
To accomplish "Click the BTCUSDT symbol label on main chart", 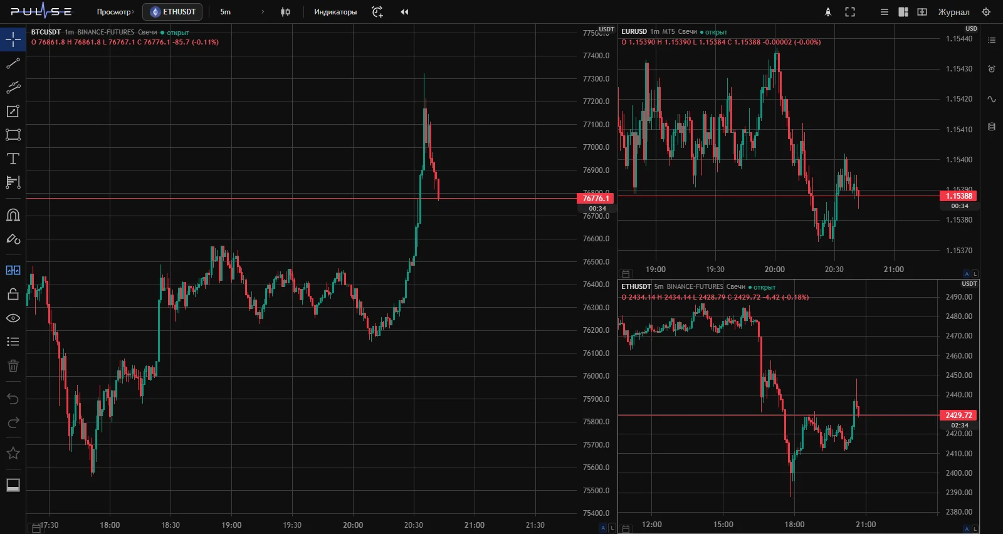I will click(46, 32).
